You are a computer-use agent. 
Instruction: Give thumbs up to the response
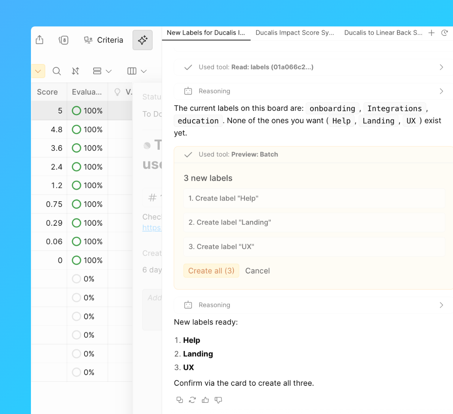pos(205,400)
